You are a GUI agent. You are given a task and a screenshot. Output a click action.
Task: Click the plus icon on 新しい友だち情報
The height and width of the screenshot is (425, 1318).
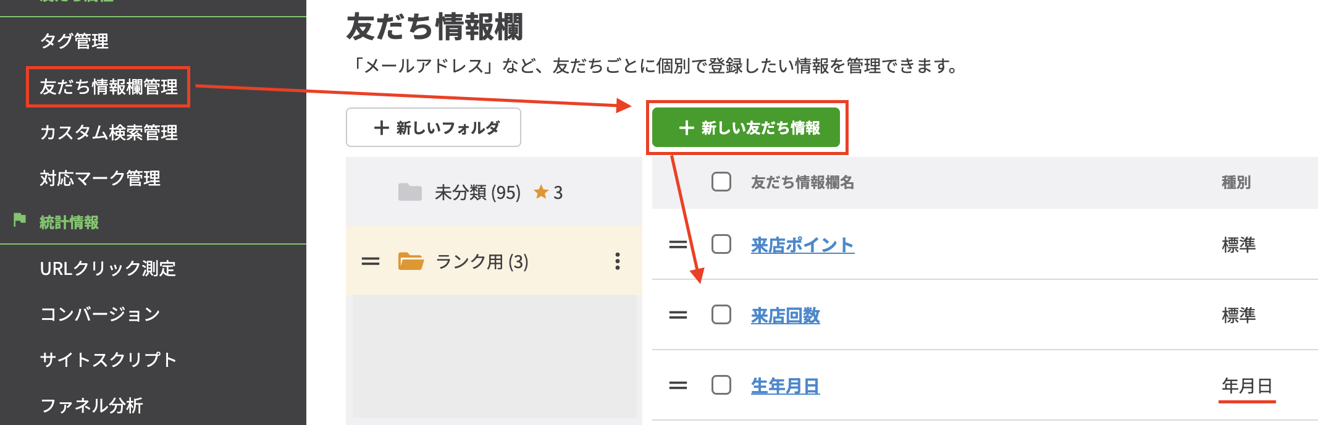click(686, 128)
